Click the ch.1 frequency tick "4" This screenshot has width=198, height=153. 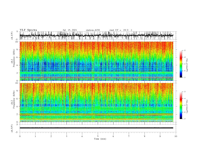[x=17, y=65]
